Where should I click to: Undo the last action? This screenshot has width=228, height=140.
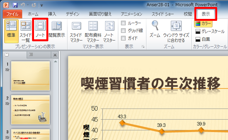pos(23,5)
